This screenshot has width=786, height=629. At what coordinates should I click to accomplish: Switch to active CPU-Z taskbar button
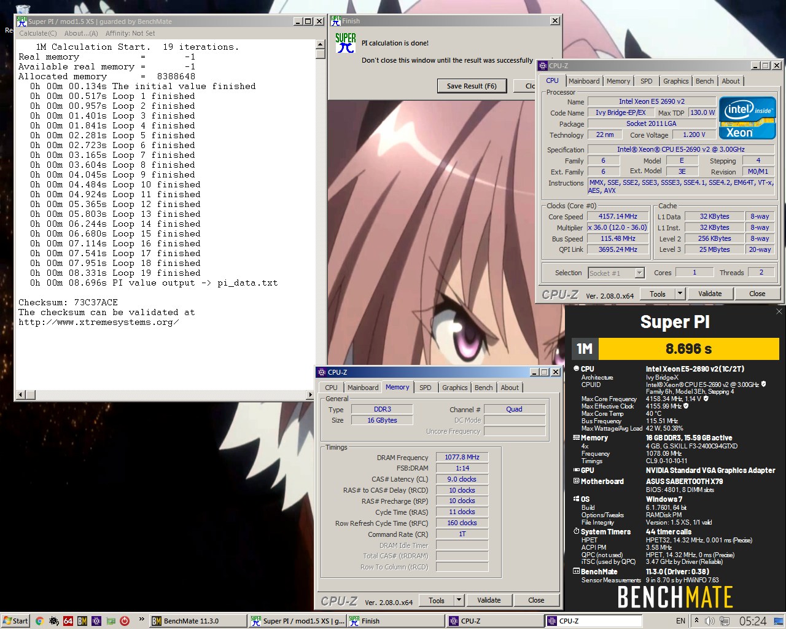[x=594, y=621]
